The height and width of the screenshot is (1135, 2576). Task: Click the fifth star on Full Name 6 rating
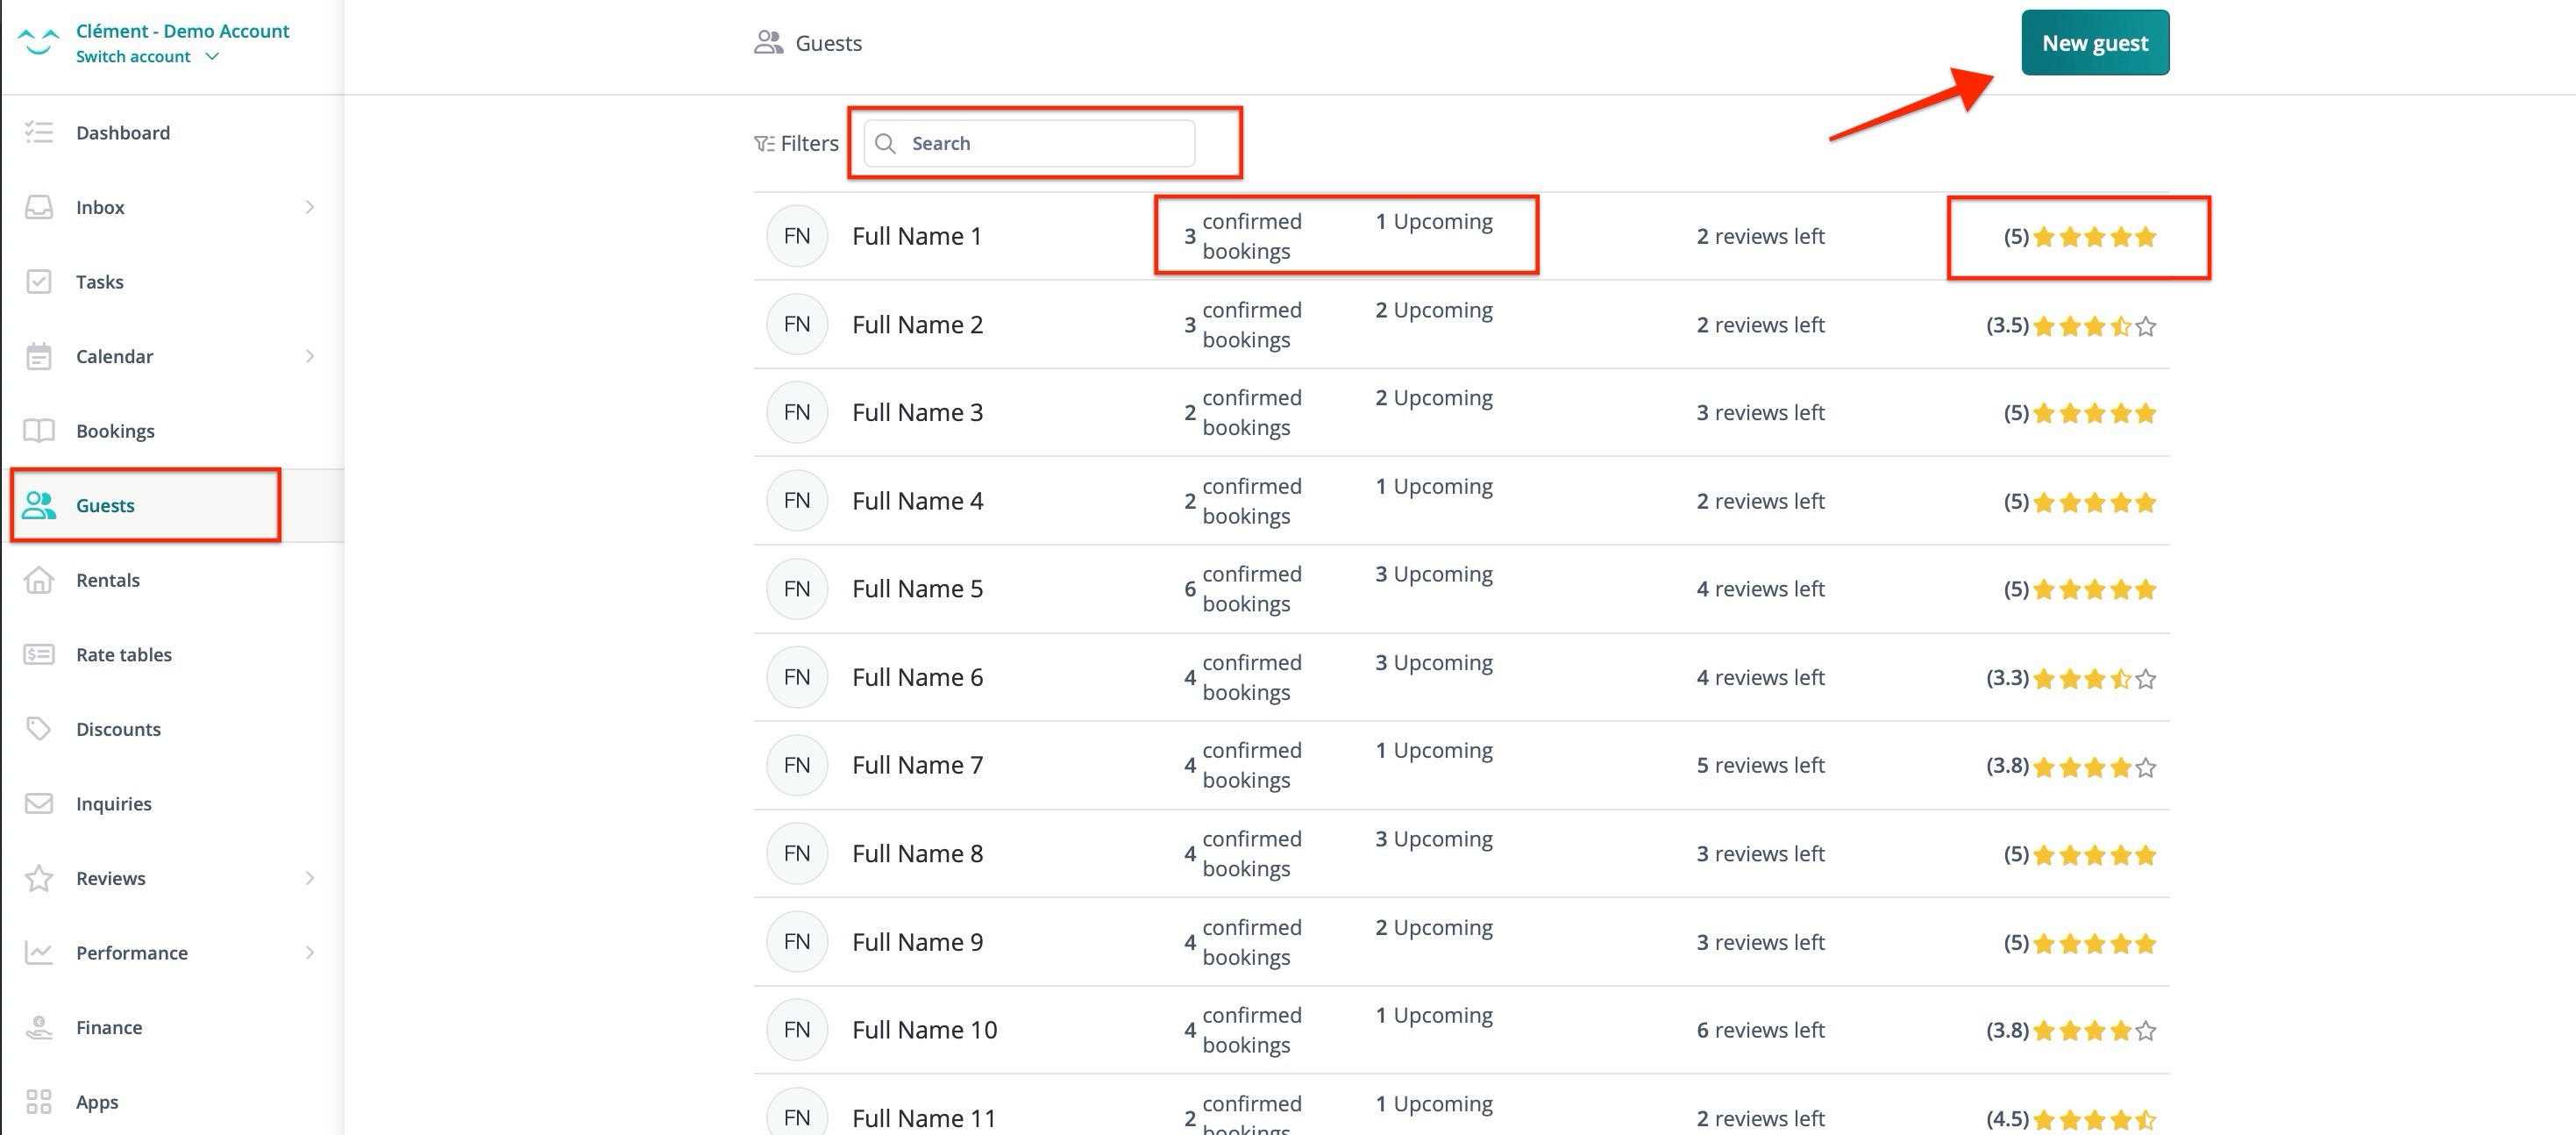(2146, 678)
